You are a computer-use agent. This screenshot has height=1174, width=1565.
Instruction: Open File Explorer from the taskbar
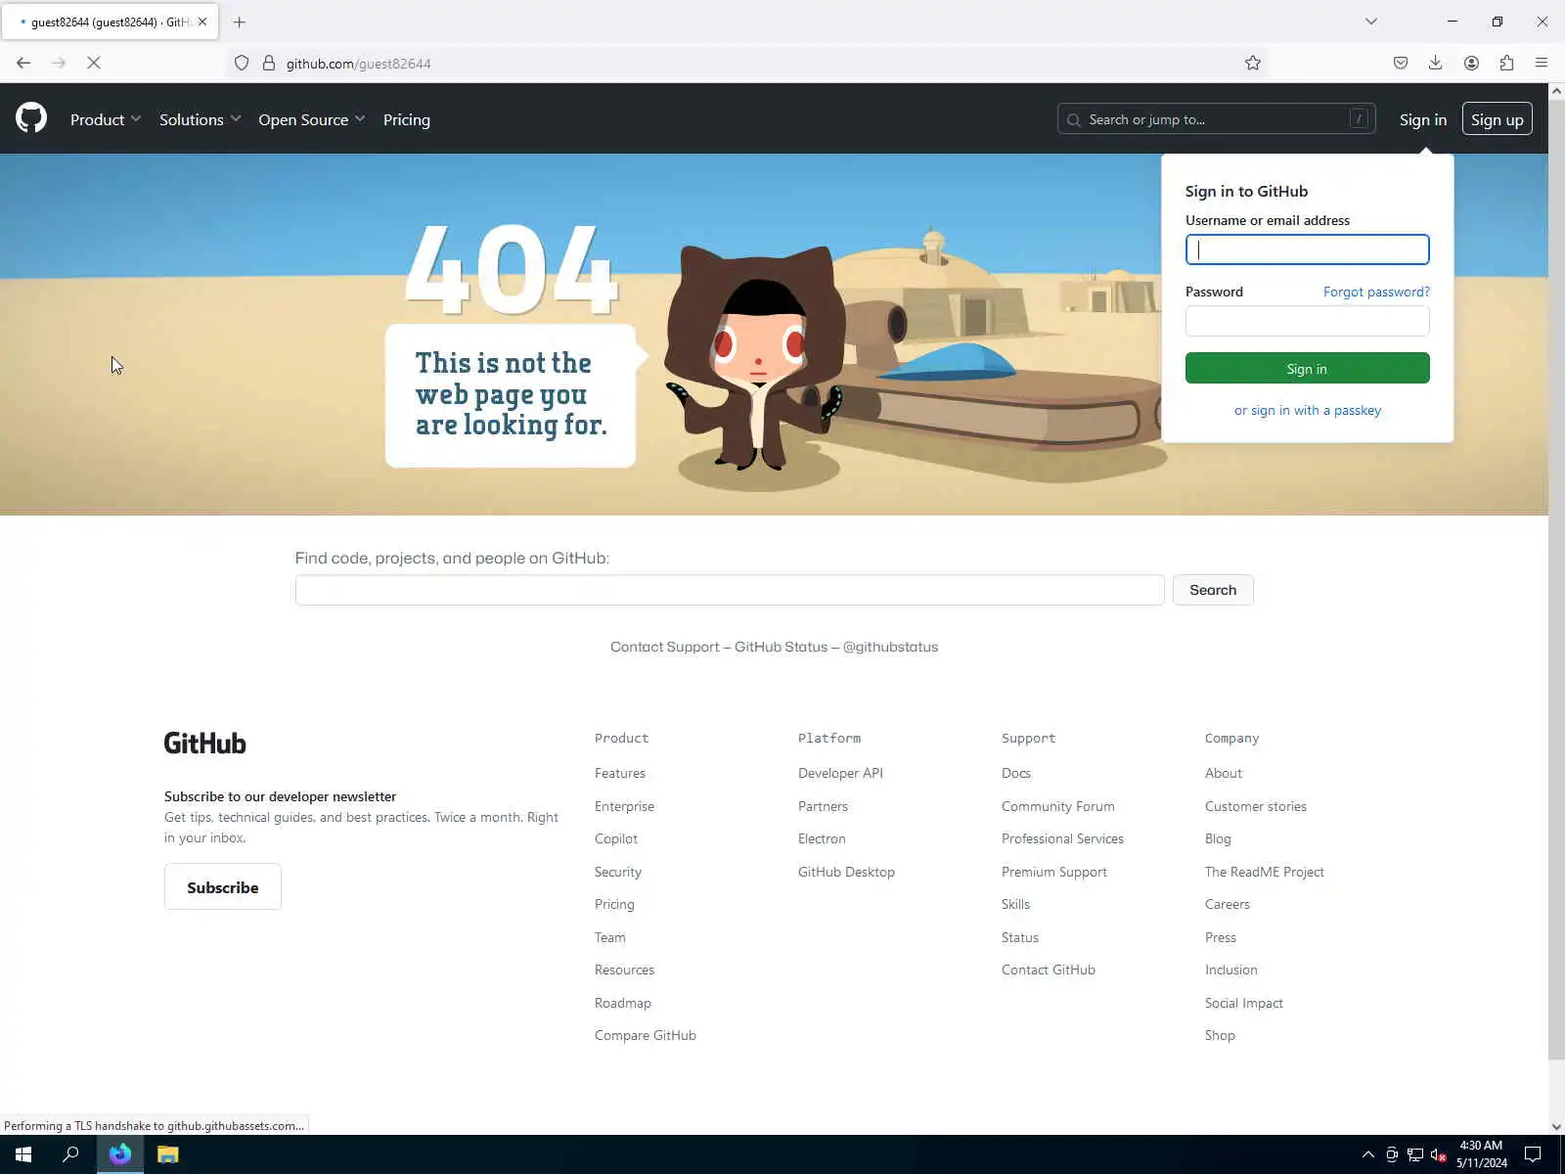(168, 1154)
